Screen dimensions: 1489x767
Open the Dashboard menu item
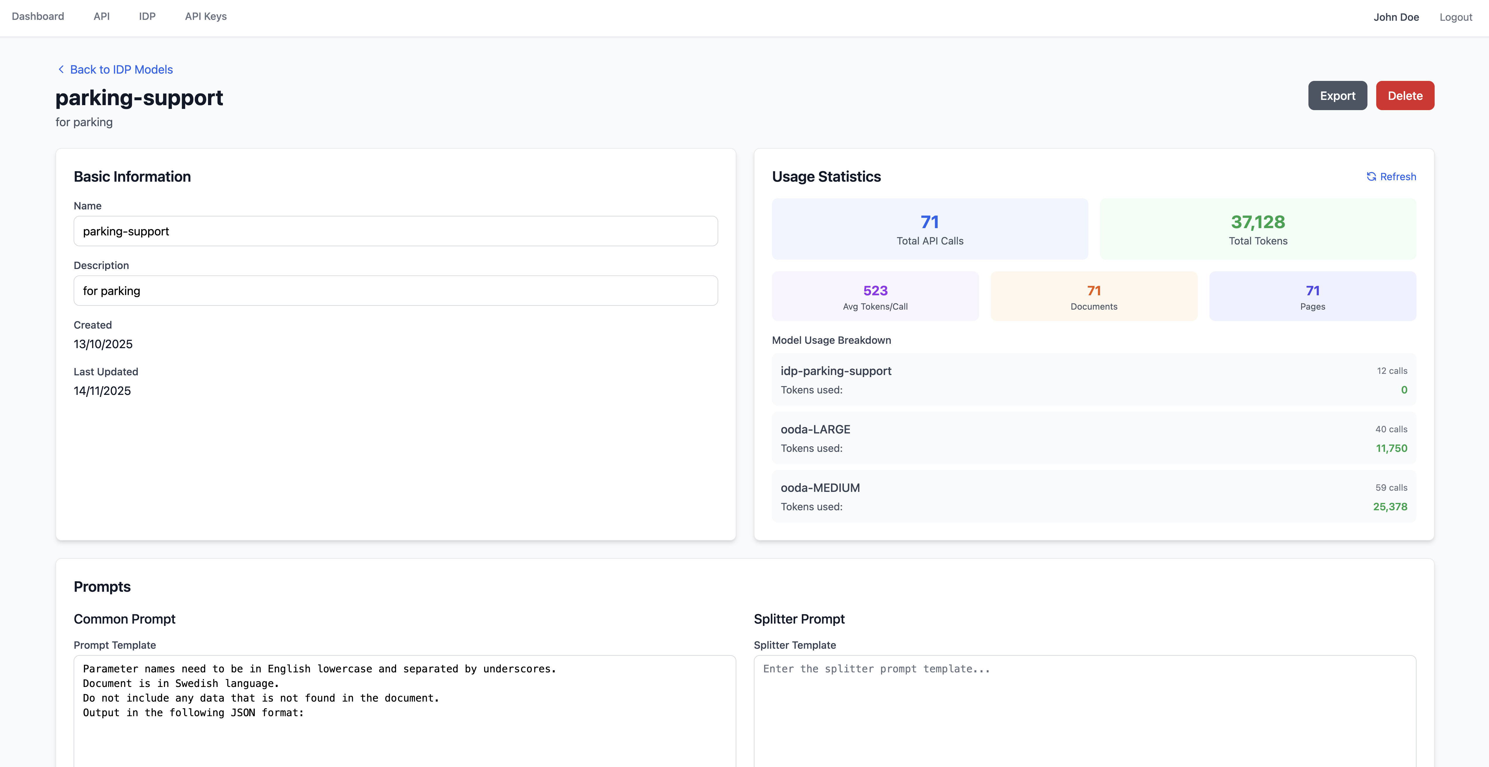point(38,16)
